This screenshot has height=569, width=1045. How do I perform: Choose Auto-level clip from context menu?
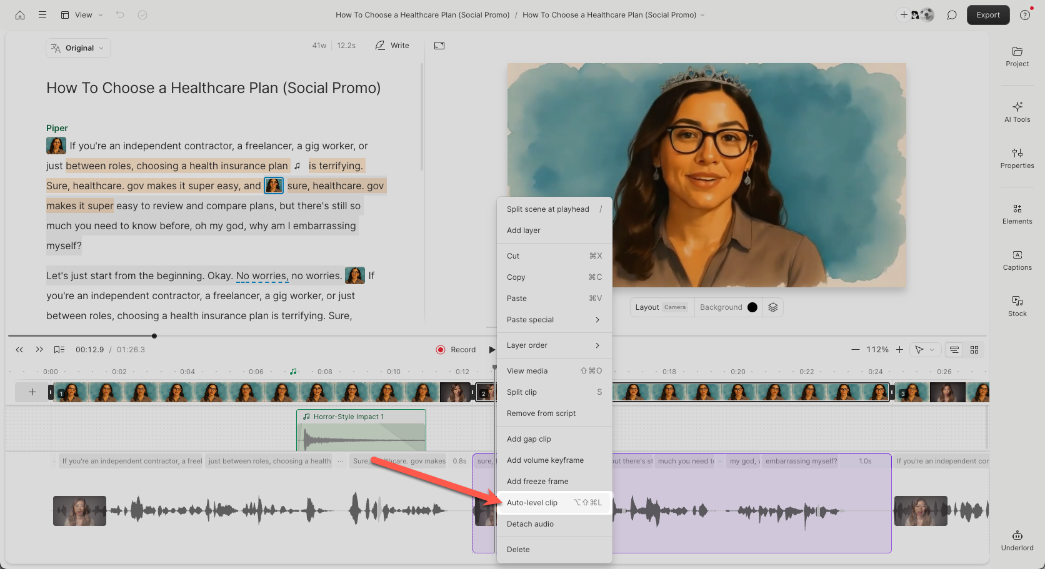pyautogui.click(x=554, y=503)
